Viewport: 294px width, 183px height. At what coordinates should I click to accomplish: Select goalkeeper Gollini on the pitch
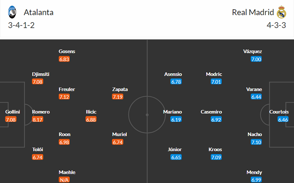(12, 112)
